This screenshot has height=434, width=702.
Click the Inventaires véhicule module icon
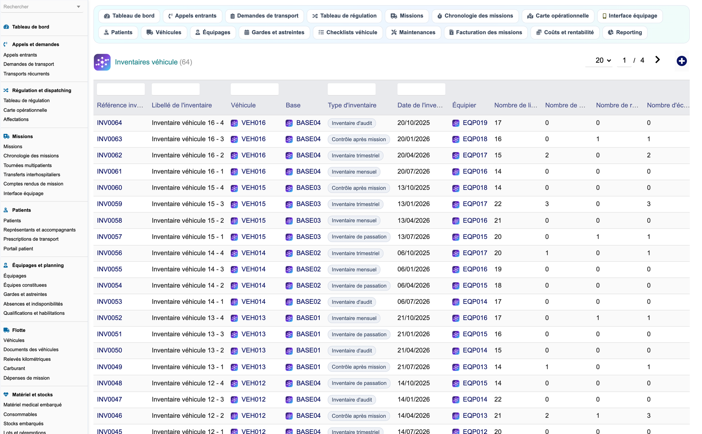[x=102, y=62]
